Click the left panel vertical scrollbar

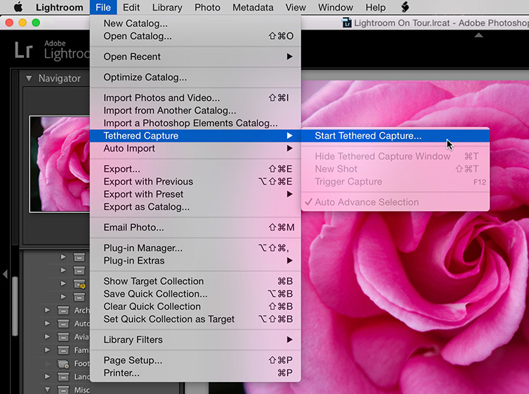15,306
